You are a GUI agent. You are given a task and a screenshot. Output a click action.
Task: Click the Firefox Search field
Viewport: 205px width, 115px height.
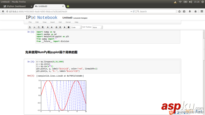coord(156,12)
